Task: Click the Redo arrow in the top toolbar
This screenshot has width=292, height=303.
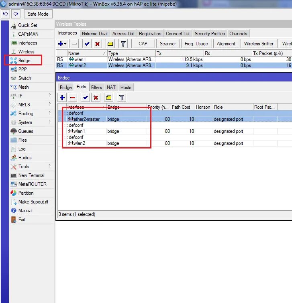Action: (16, 14)
